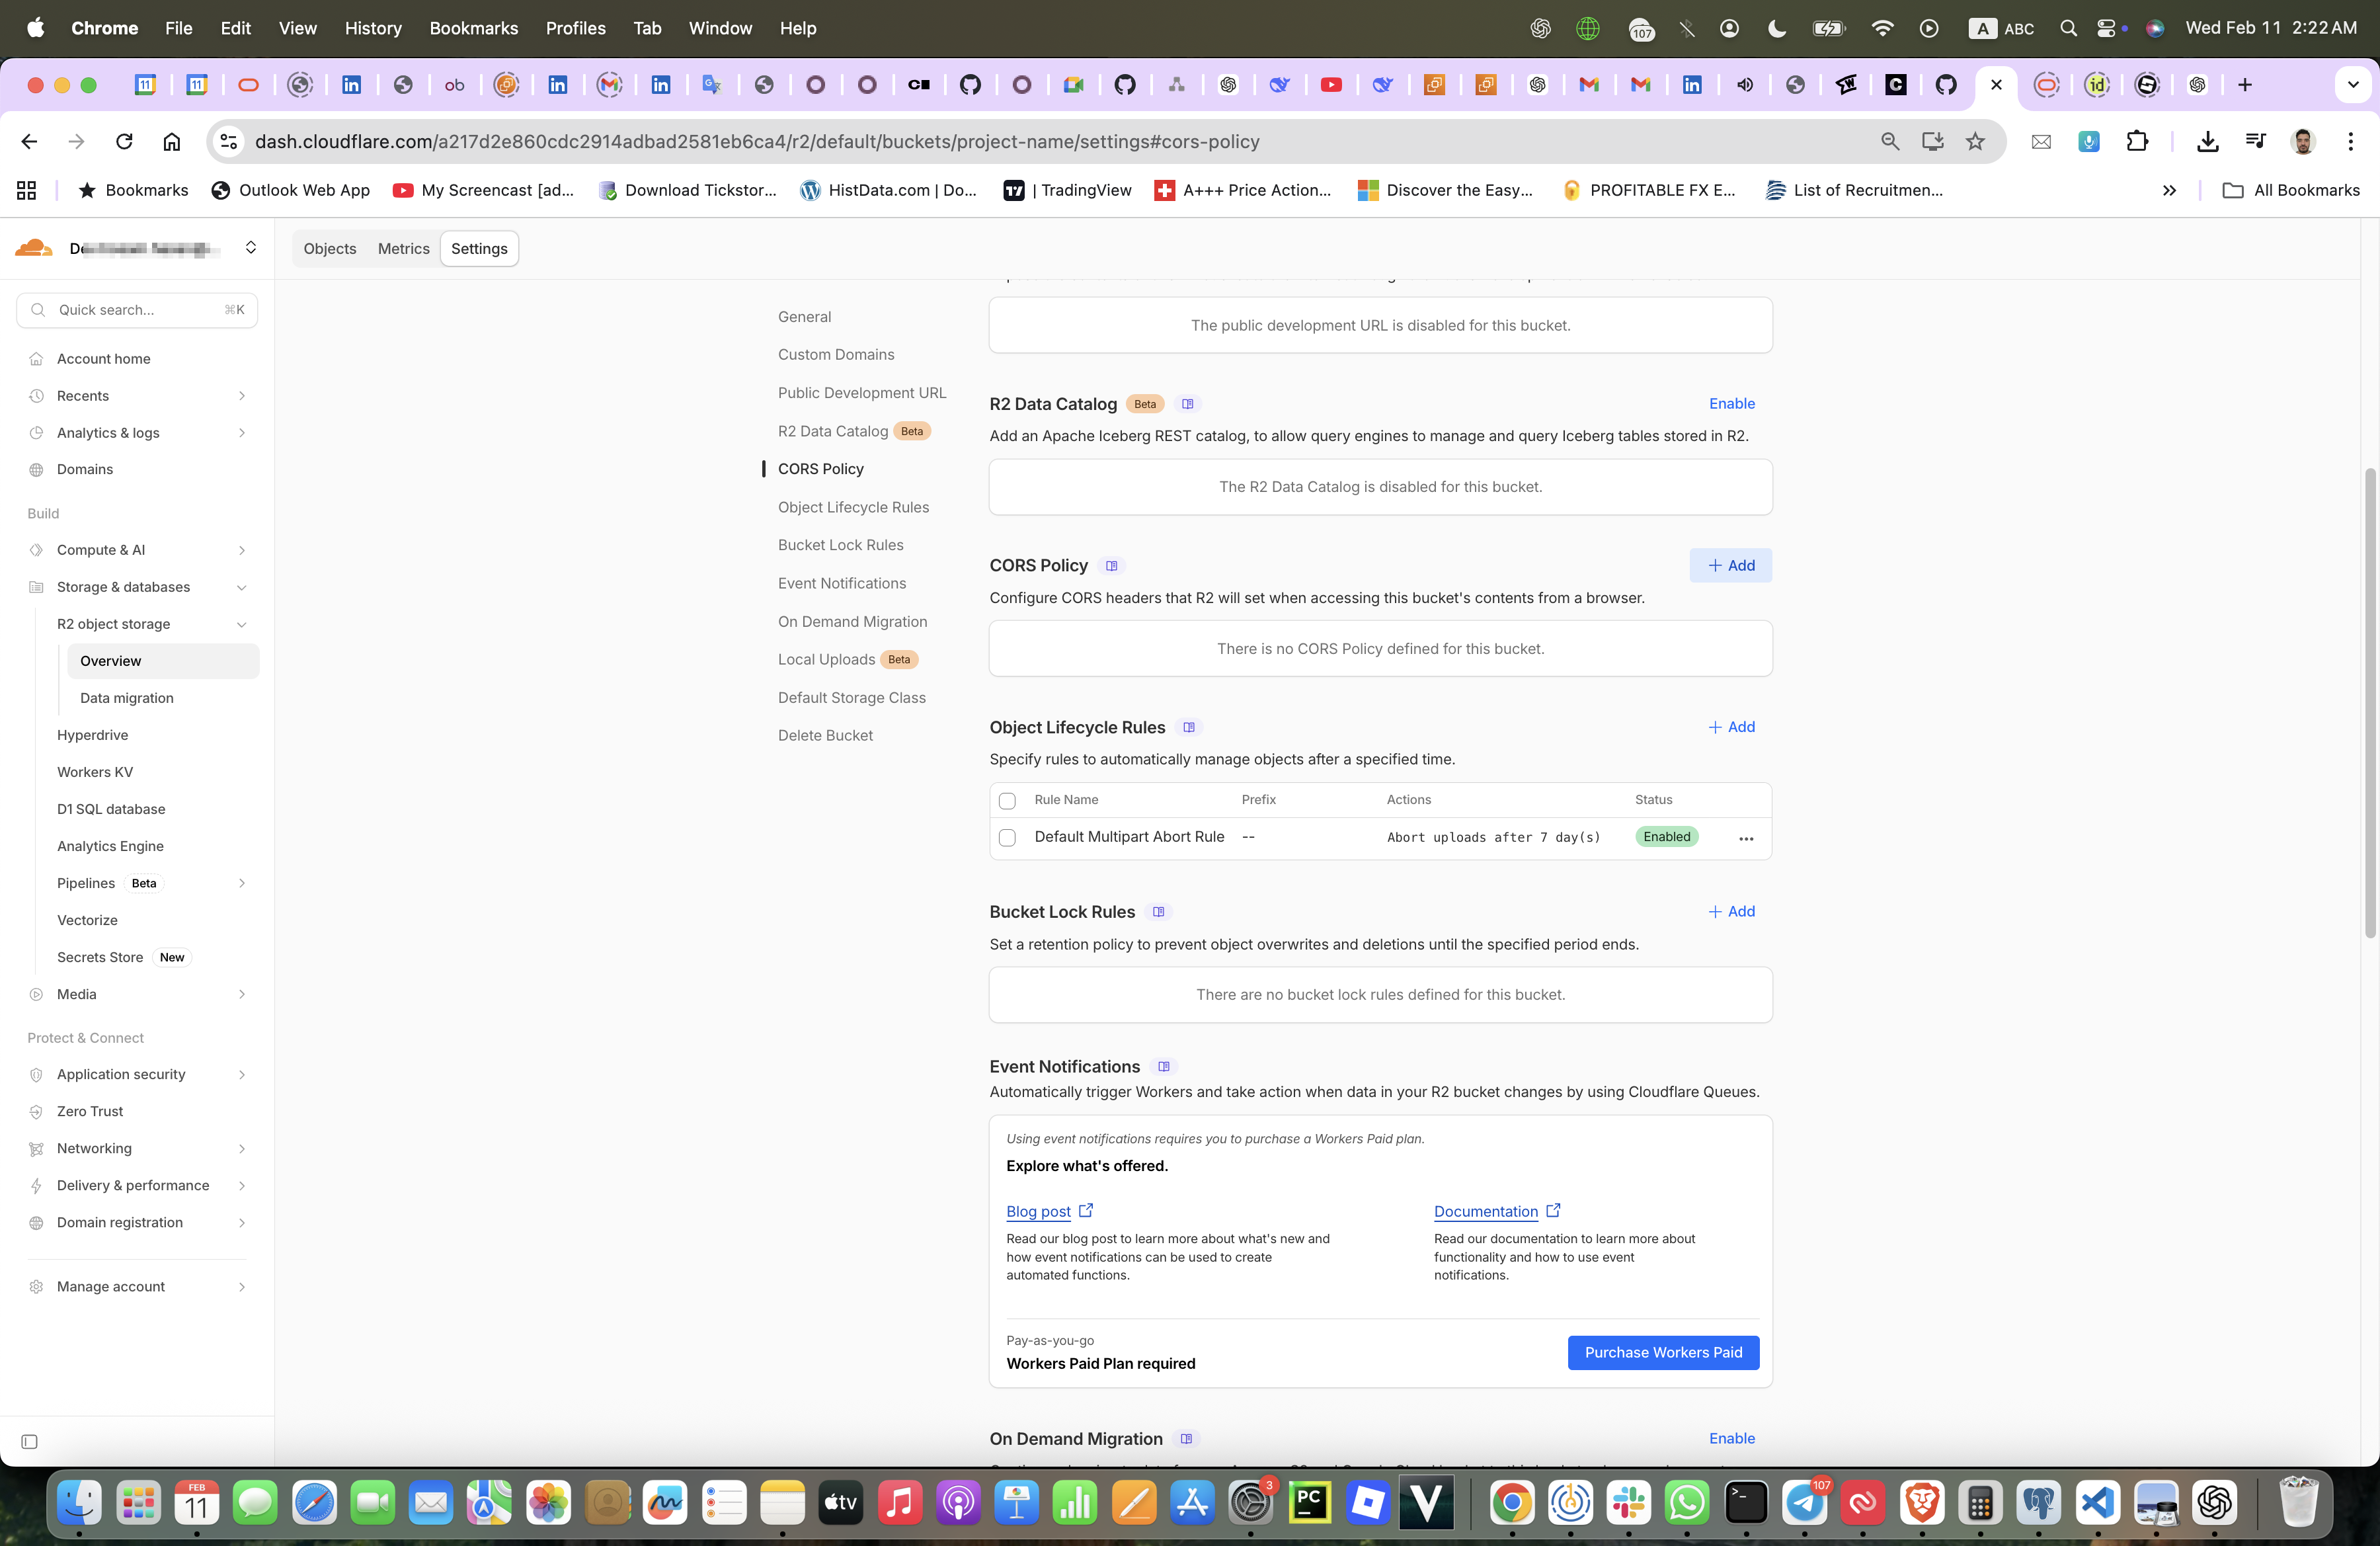Switch to the Objects tab
Screen dimensions: 2380x1546
tap(329, 249)
